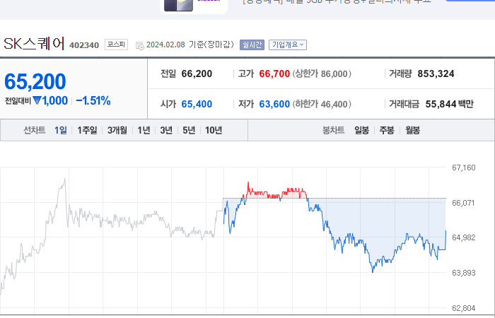495x318 pixels.
Task: Click the 코스피 market badge
Action: click(x=116, y=45)
